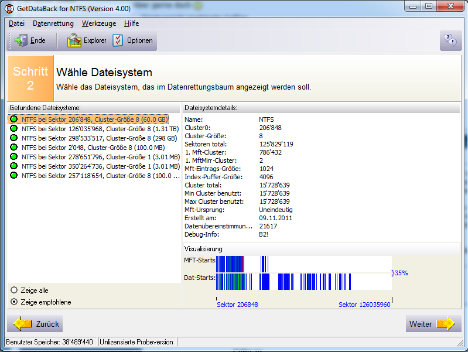Open the Optionen checklist icon
This screenshot has width=468, height=352.
118,40
